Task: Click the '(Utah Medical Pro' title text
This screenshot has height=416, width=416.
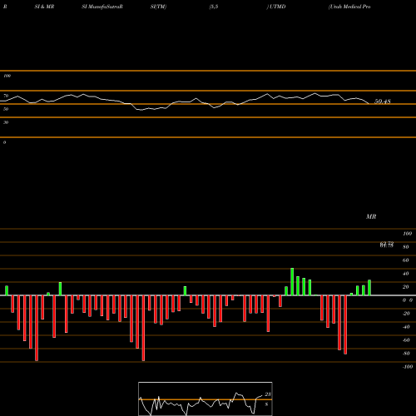Action: [349, 7]
